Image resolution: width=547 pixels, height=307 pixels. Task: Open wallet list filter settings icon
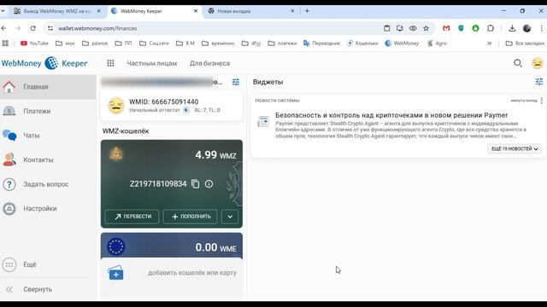click(x=236, y=82)
